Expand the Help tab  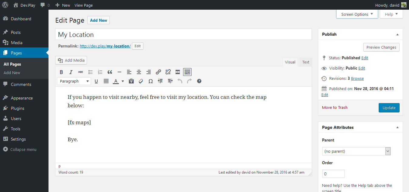[391, 14]
